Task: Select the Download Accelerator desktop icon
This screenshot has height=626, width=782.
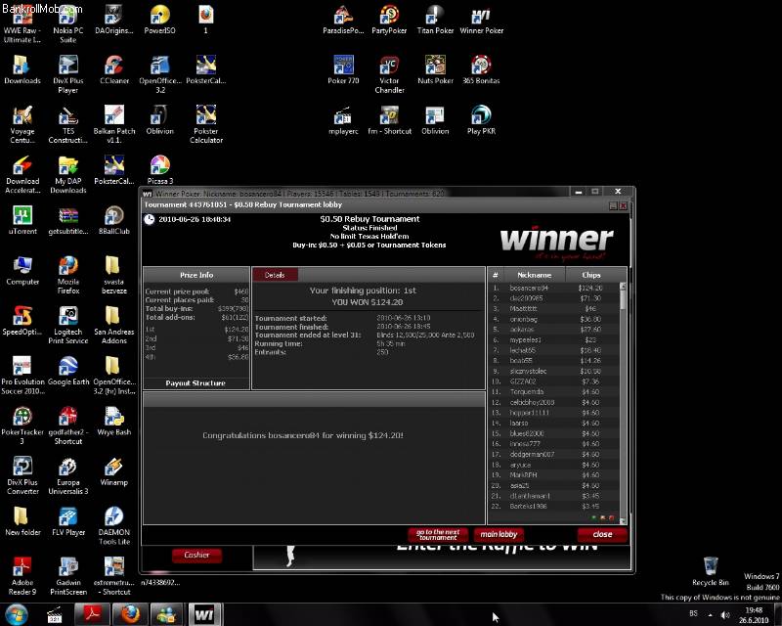Action: (x=22, y=175)
